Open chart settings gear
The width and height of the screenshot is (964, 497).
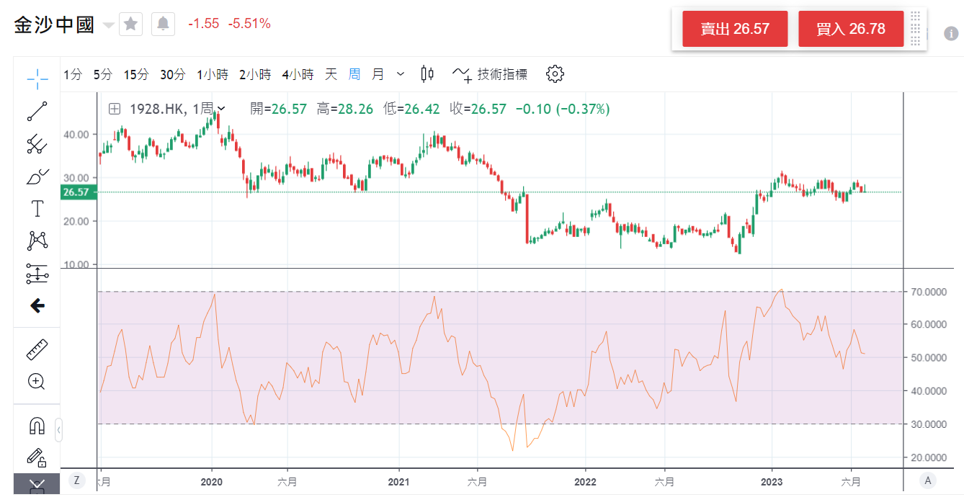pyautogui.click(x=555, y=73)
